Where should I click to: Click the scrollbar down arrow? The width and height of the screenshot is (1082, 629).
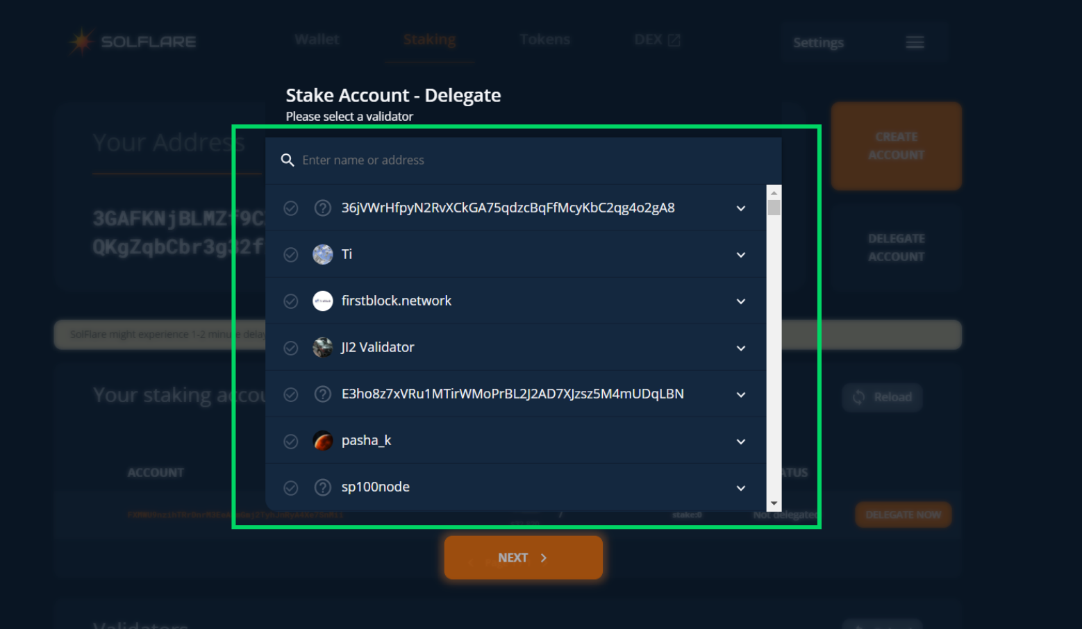pos(774,503)
